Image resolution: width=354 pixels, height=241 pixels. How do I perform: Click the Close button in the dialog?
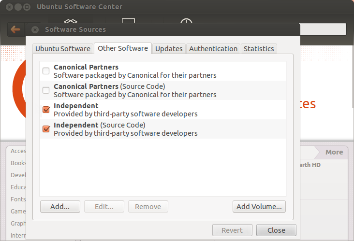tap(276, 230)
